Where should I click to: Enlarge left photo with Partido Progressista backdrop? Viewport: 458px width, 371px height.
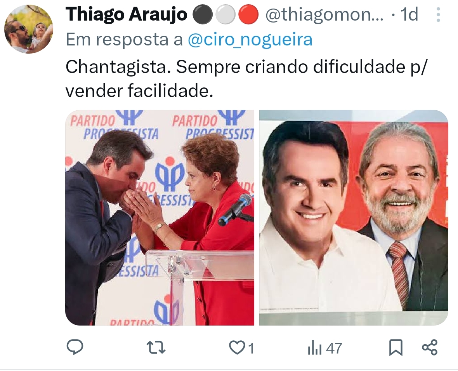click(x=160, y=218)
